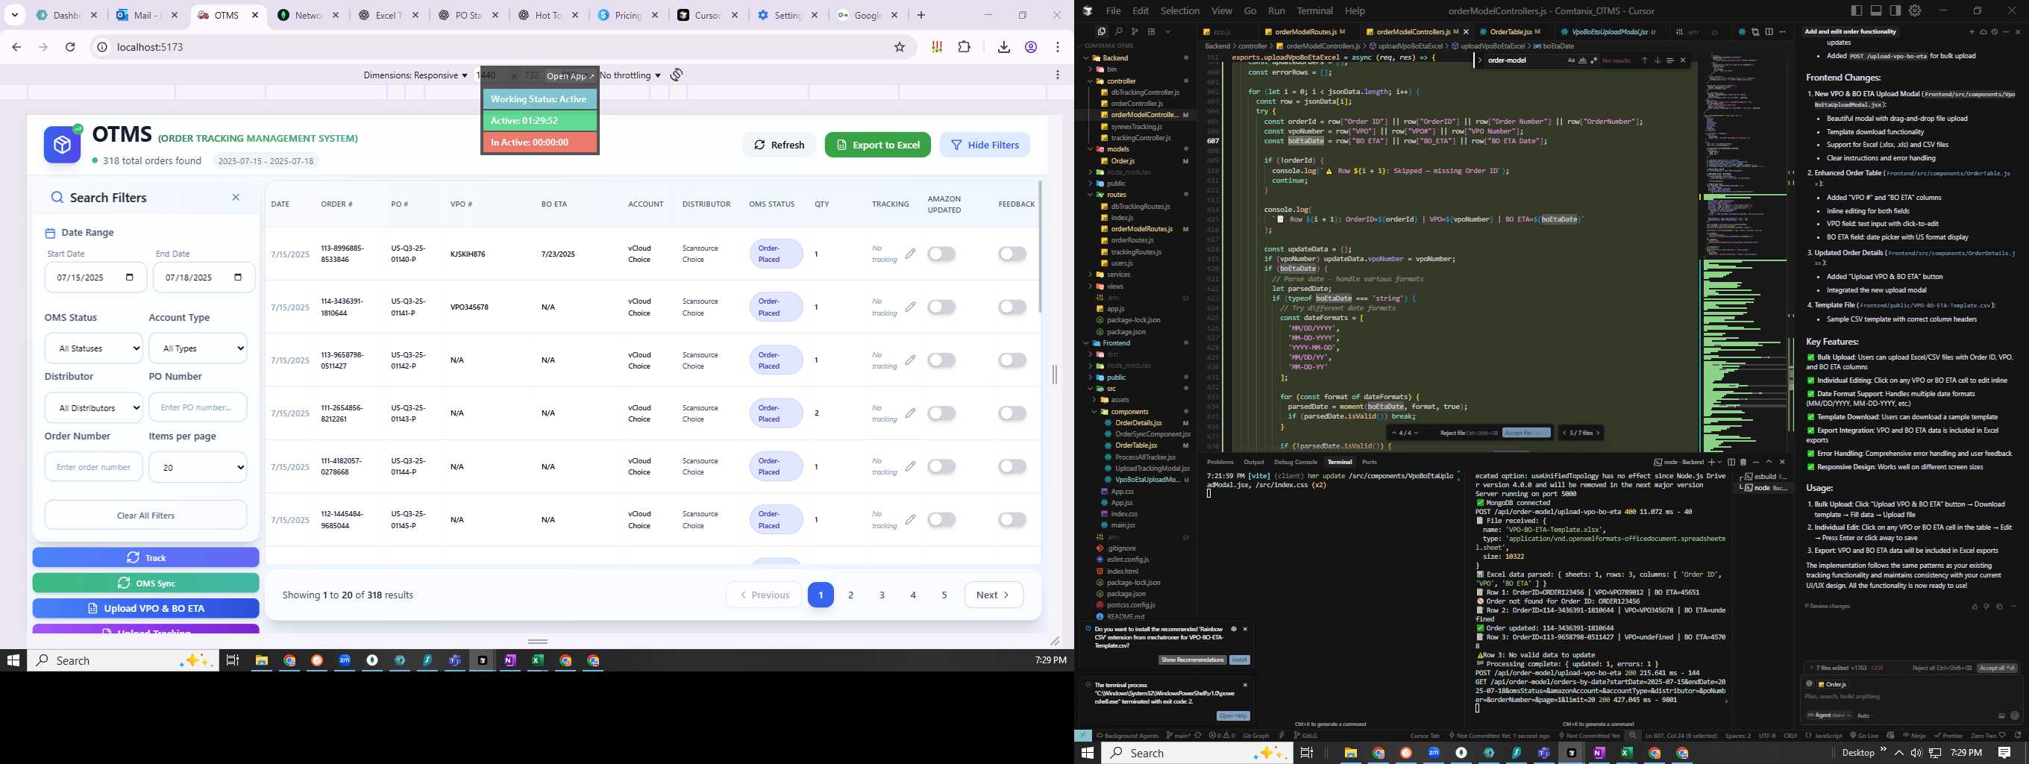Click the OTMS box logo icon
This screenshot has height=764, width=2029.
tap(62, 145)
